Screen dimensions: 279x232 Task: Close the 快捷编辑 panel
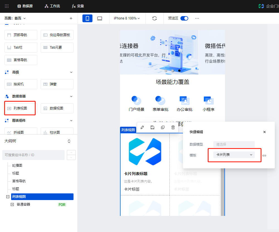(265, 132)
